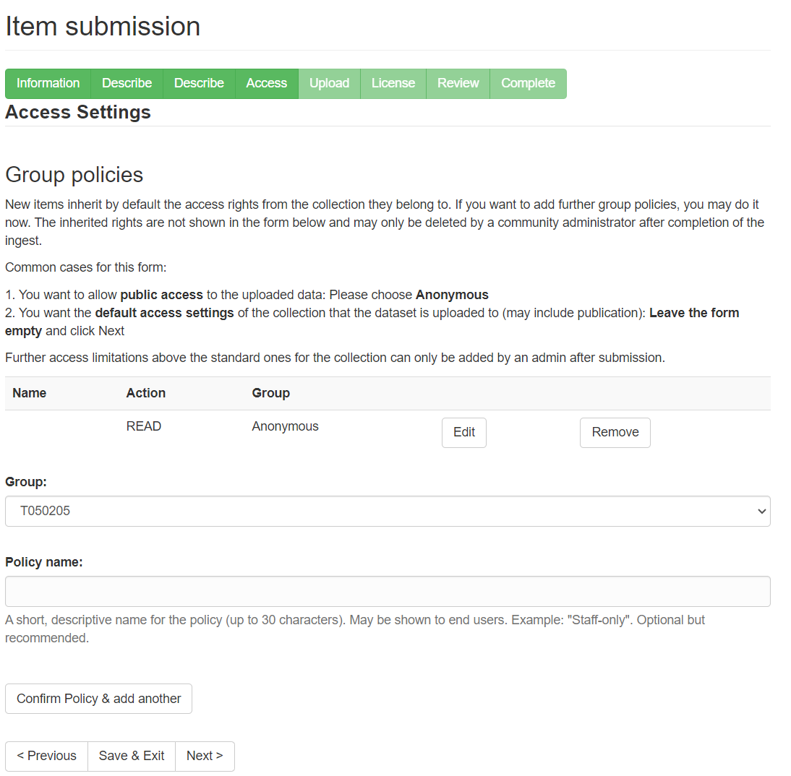Image resolution: width=791 pixels, height=776 pixels.
Task: Proceed with the Next button
Action: coord(205,756)
